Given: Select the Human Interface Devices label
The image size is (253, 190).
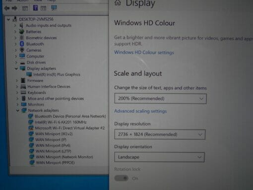Looking at the screenshot, I should point(49,86).
